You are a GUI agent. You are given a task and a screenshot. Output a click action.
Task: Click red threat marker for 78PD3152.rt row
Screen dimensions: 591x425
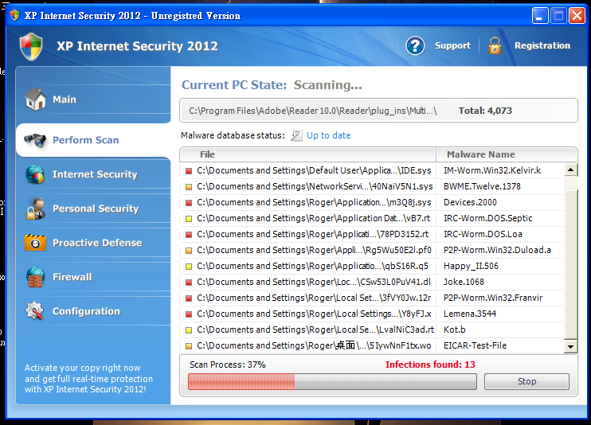(x=189, y=235)
